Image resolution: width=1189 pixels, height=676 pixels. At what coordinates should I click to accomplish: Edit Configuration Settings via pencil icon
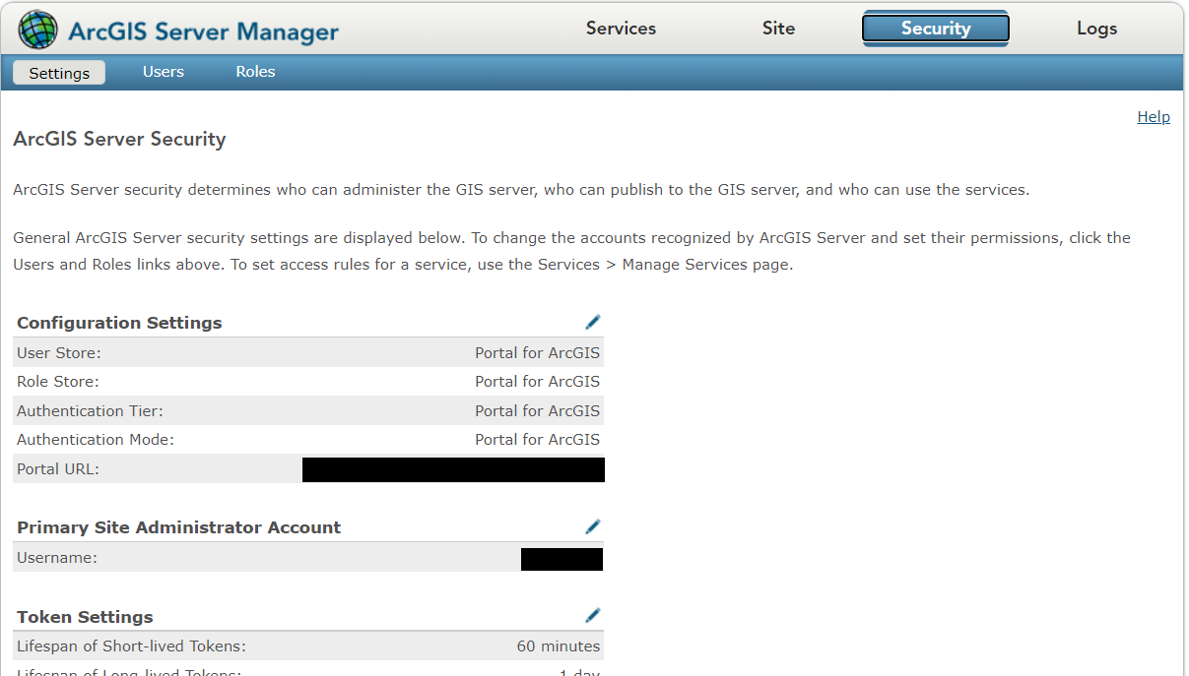pyautogui.click(x=592, y=322)
